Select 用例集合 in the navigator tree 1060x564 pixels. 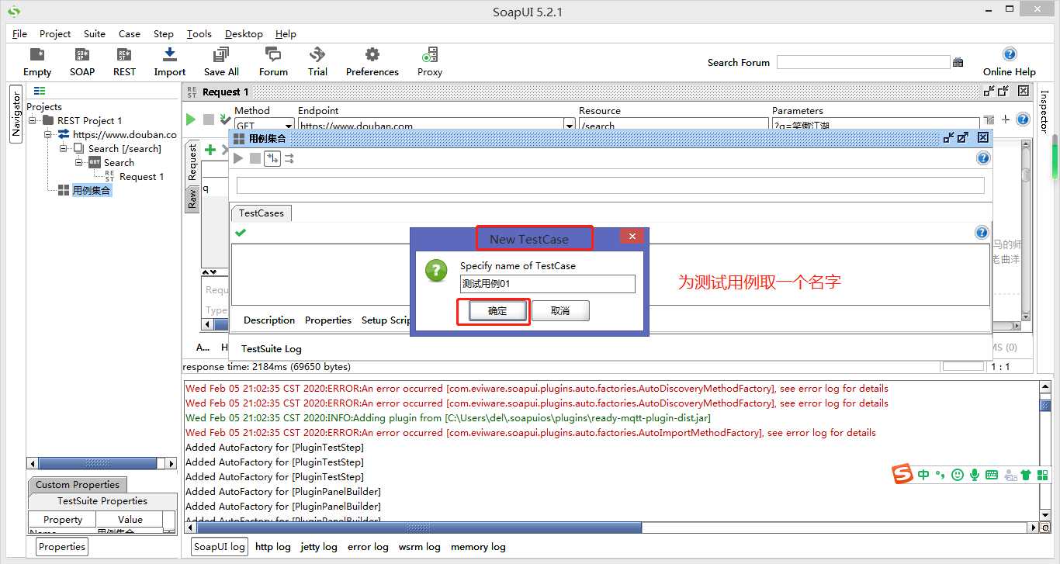[92, 190]
